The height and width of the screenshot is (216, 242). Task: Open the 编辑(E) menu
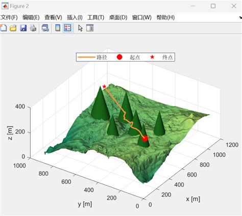tap(31, 17)
